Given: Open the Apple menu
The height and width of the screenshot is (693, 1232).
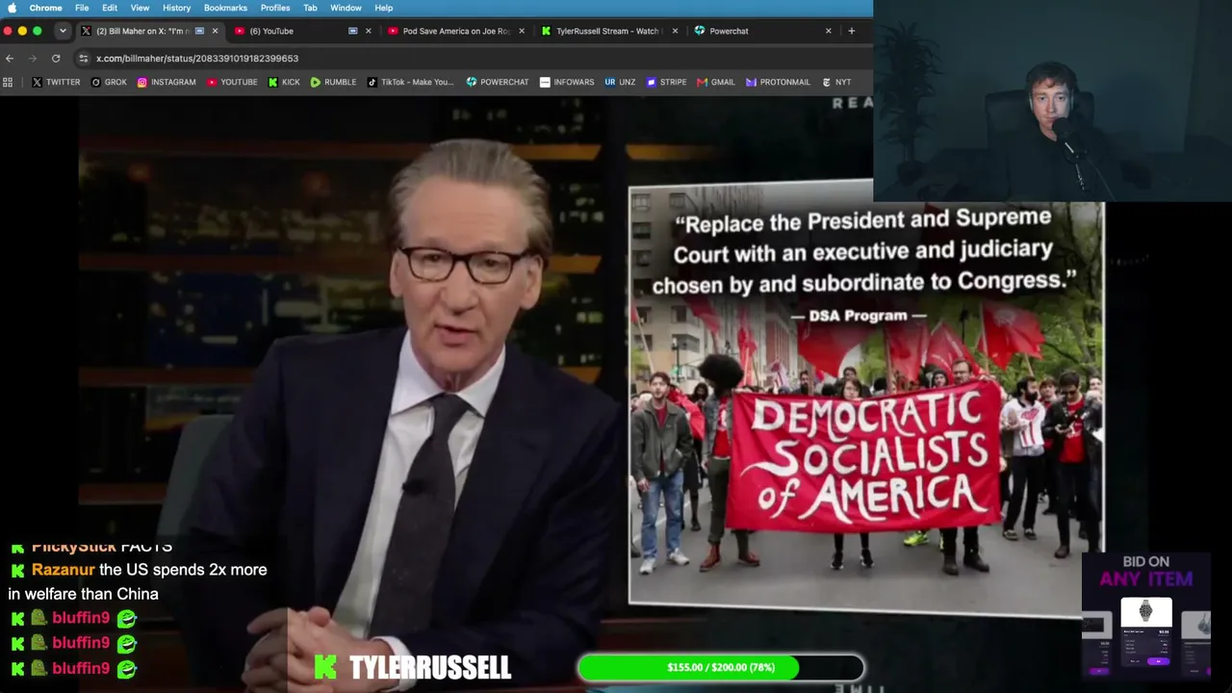Looking at the screenshot, I should [x=12, y=8].
